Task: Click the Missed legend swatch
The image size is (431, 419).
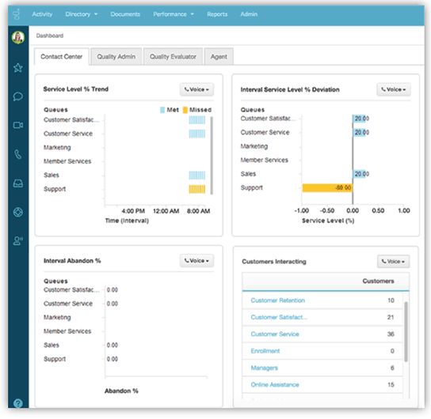Action: coord(185,110)
